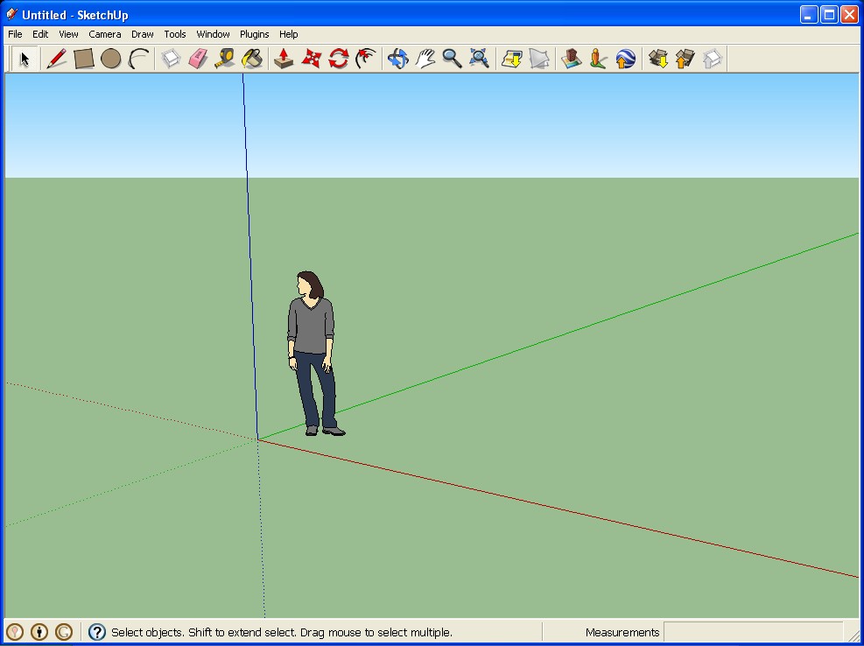Activate the Push/Pull tool

[x=282, y=59]
